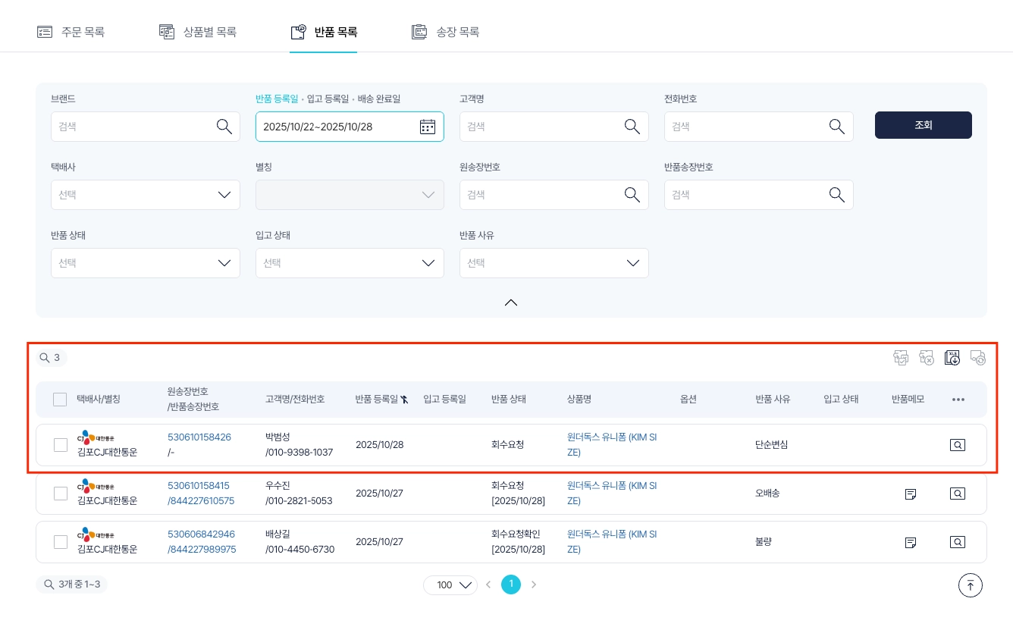Image resolution: width=1013 pixels, height=630 pixels.
Task: Click the return confirm check icon
Action: pos(901,358)
